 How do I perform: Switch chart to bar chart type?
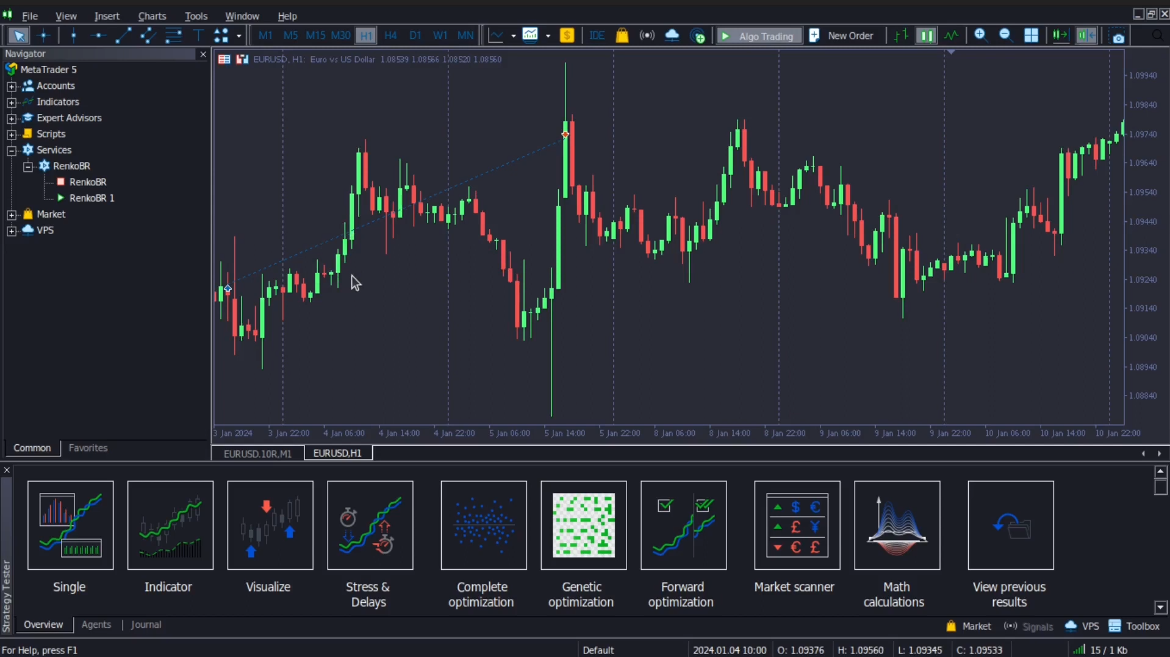pyautogui.click(x=901, y=35)
